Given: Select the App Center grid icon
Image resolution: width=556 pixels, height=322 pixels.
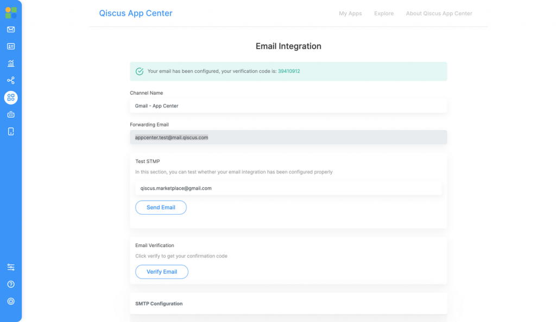Looking at the screenshot, I should coord(11,98).
